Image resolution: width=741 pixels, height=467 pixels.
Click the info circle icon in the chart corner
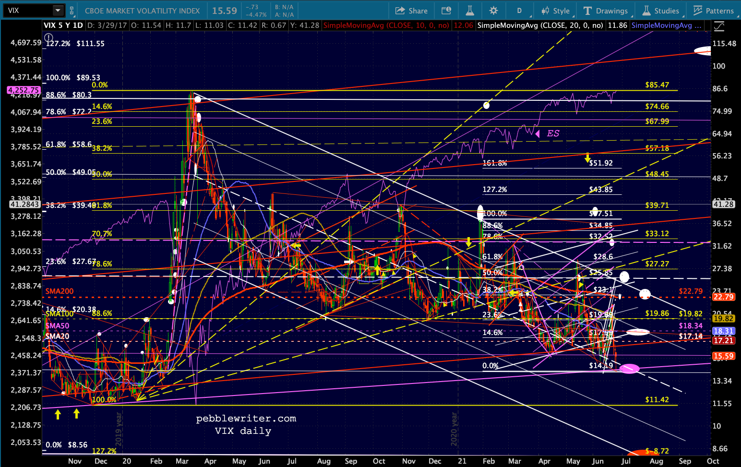click(49, 37)
